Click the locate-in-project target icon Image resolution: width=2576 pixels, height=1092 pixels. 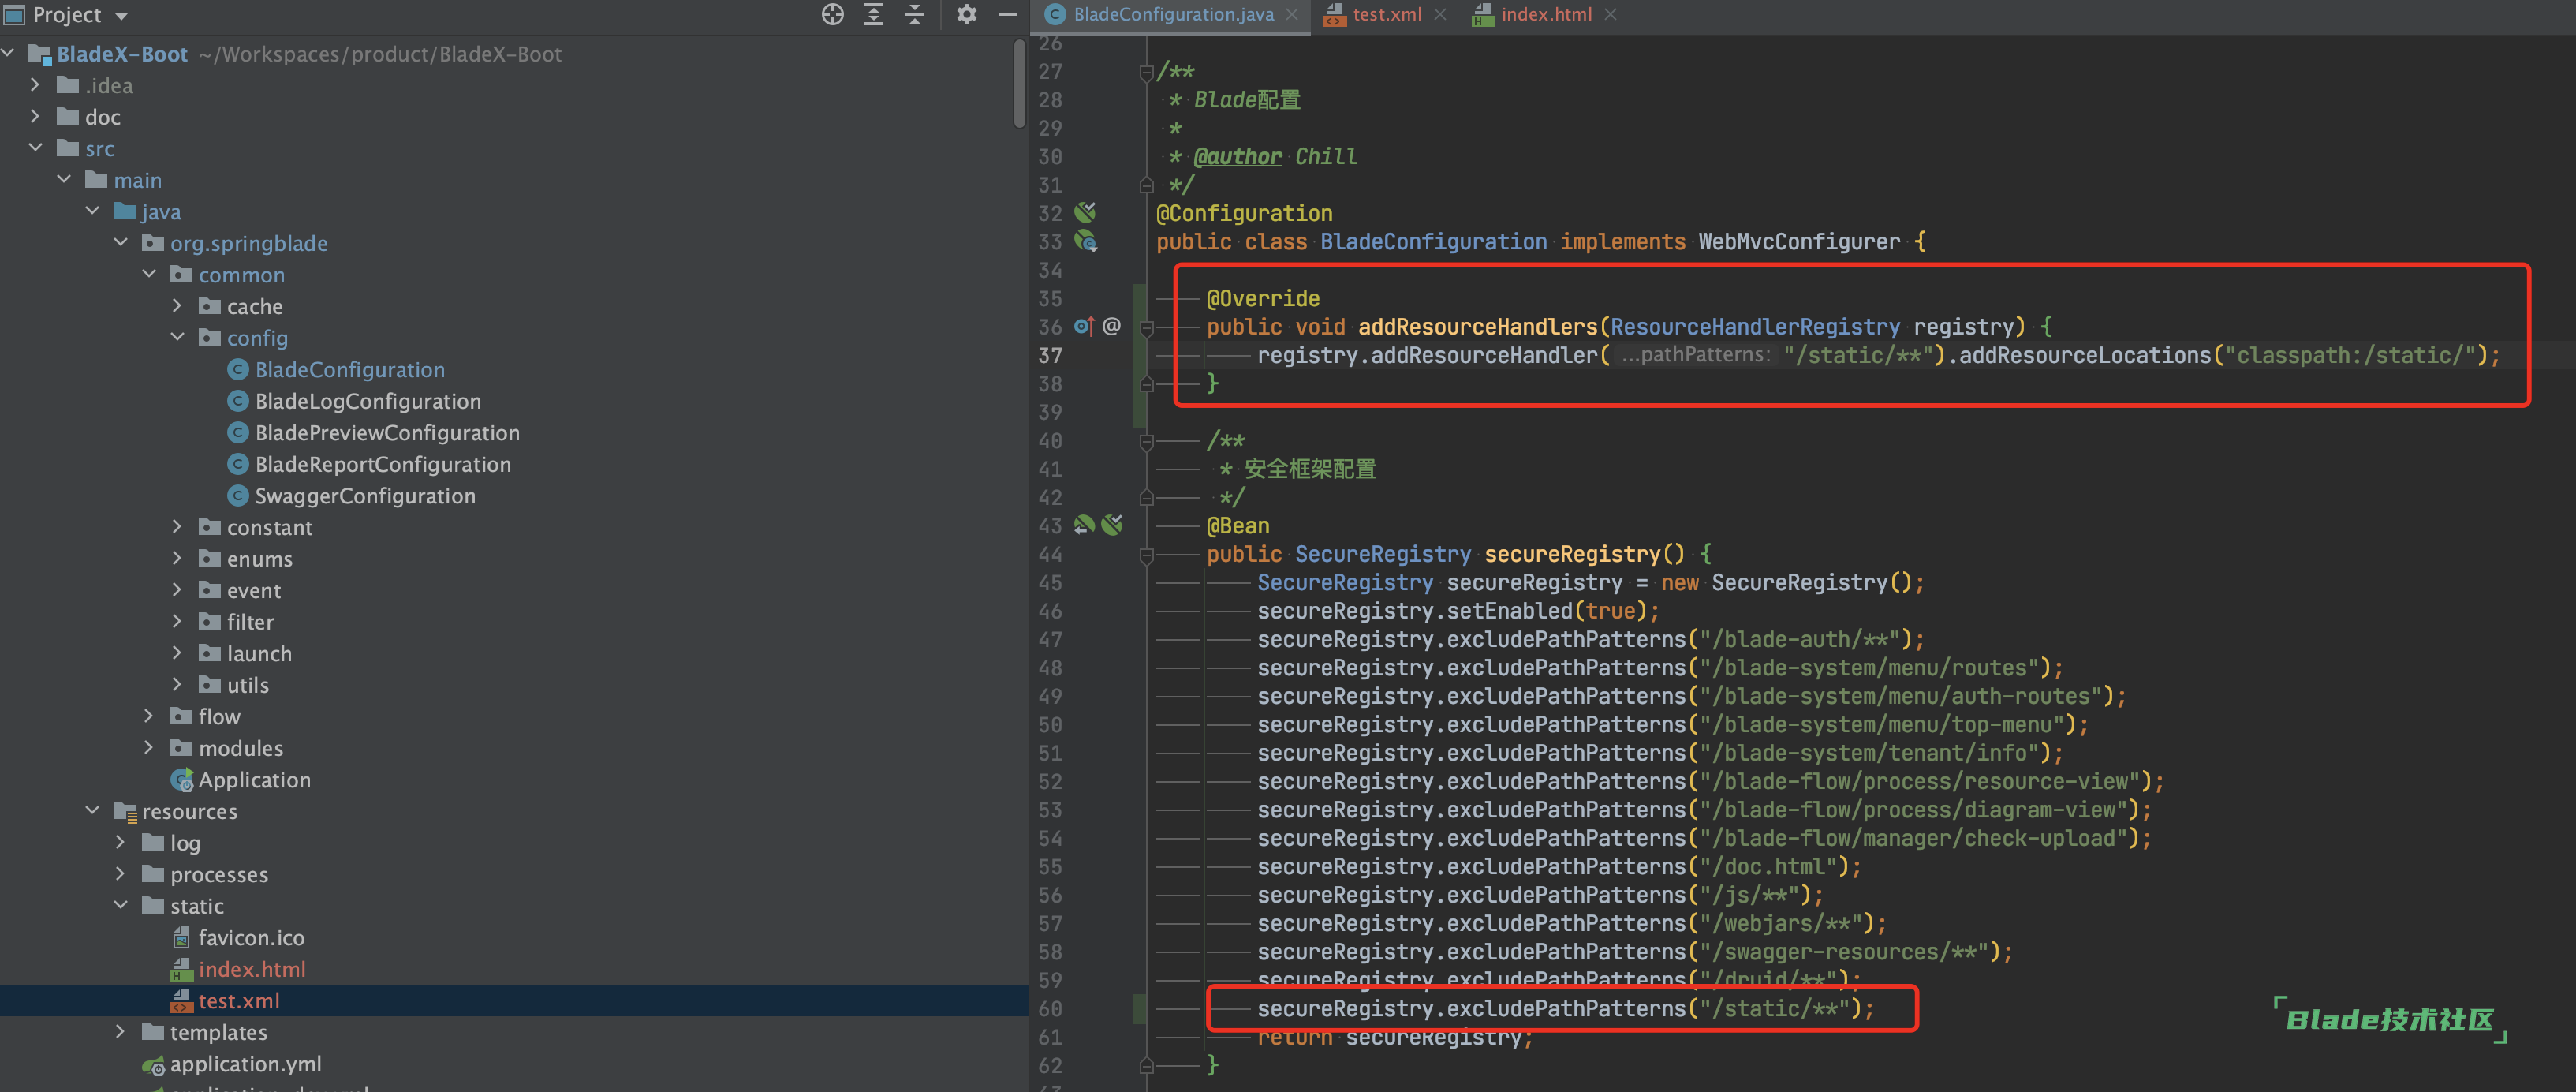point(832,14)
